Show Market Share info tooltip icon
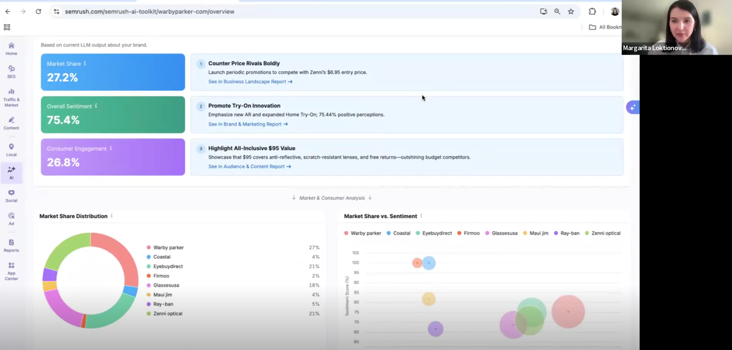Viewport: 732px width, 350px height. tap(85, 64)
